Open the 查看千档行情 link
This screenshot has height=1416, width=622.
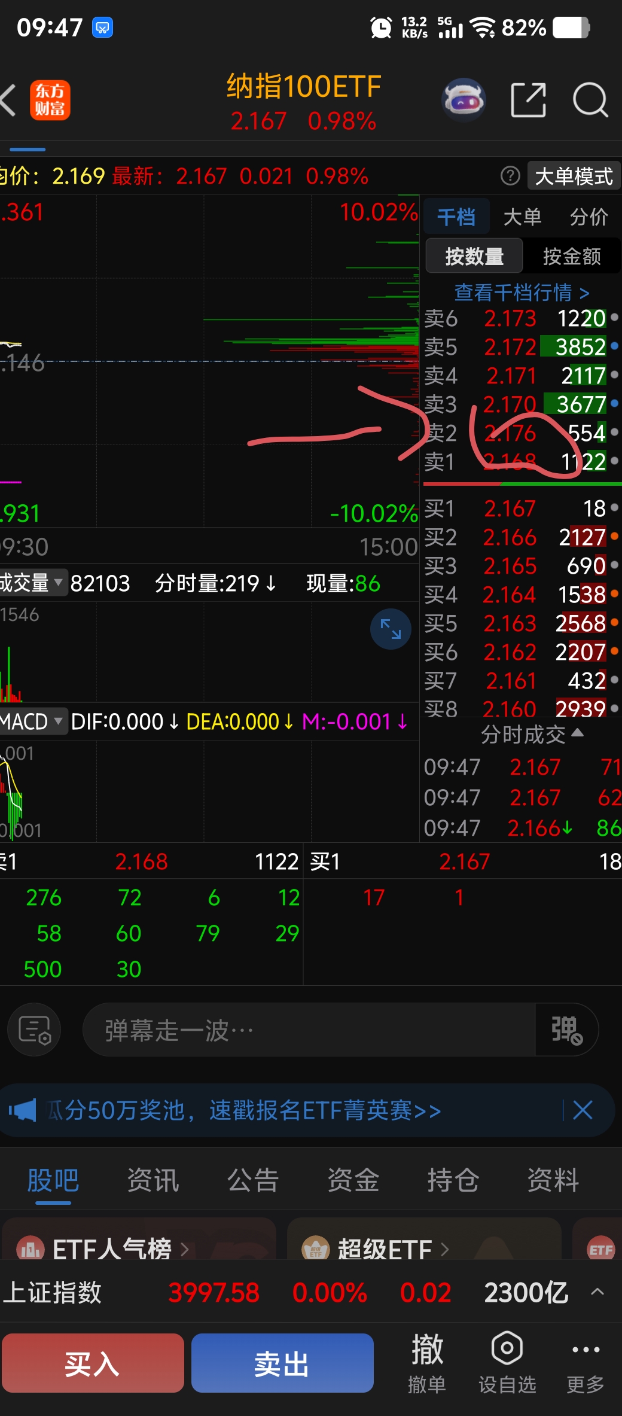(x=522, y=292)
